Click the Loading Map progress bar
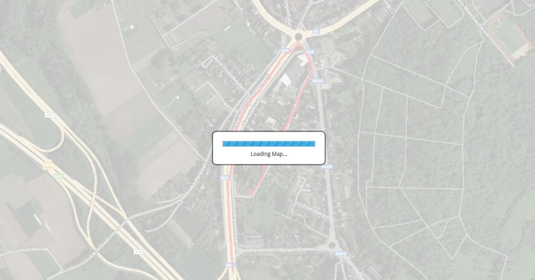Screen dimensions: 535x280 pos(269,144)
